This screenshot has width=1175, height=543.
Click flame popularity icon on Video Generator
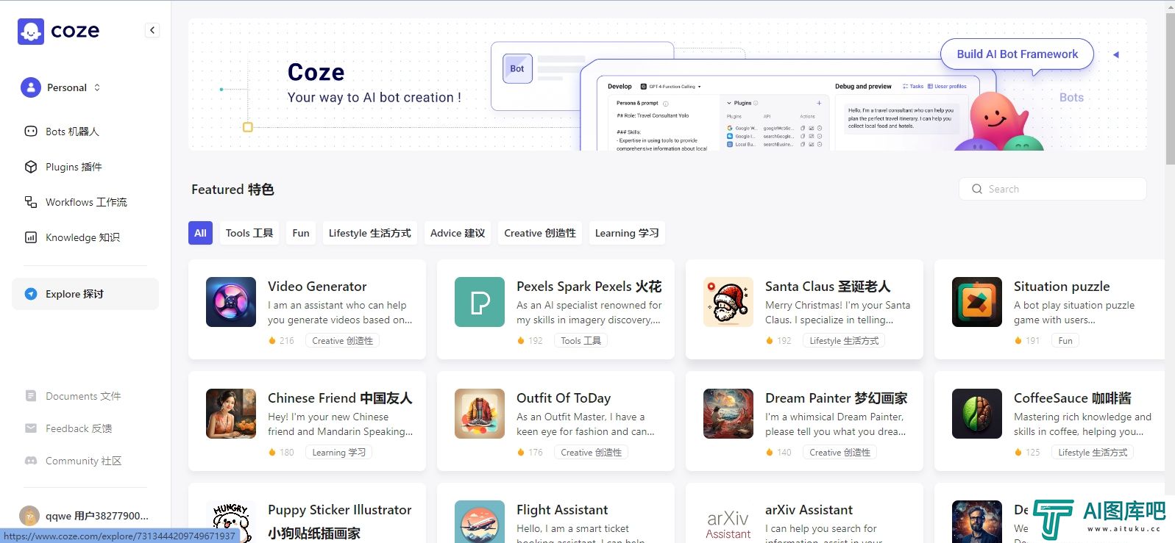pos(272,341)
